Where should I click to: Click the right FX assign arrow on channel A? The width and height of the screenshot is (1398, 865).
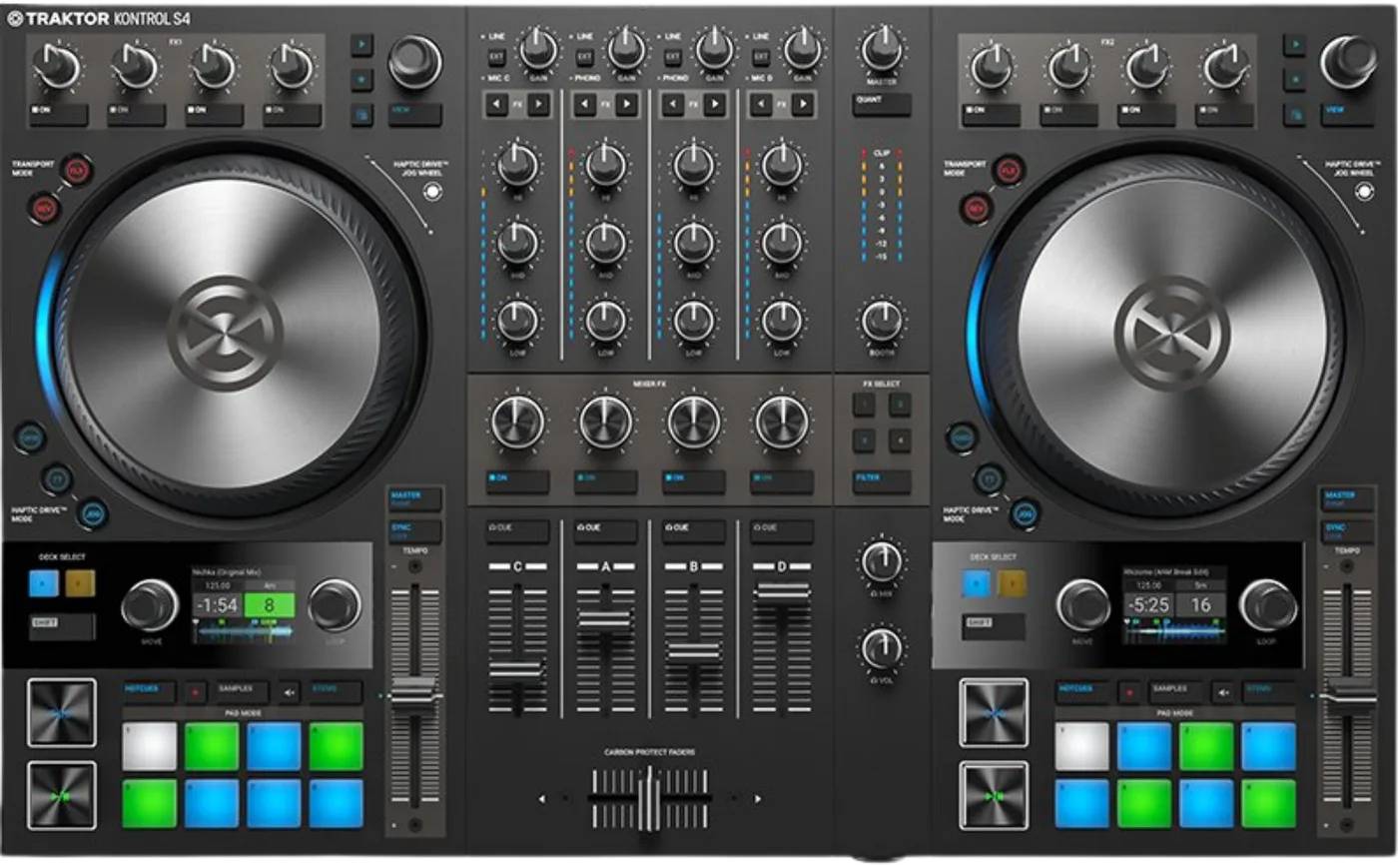[x=627, y=104]
